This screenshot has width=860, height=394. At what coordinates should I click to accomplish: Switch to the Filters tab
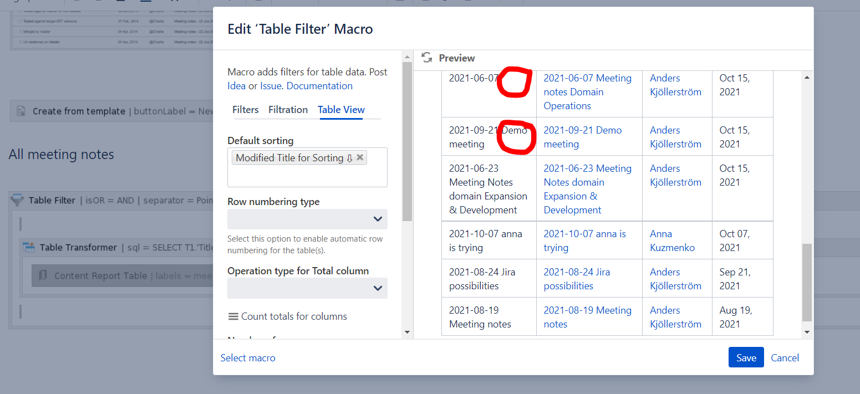(x=245, y=109)
